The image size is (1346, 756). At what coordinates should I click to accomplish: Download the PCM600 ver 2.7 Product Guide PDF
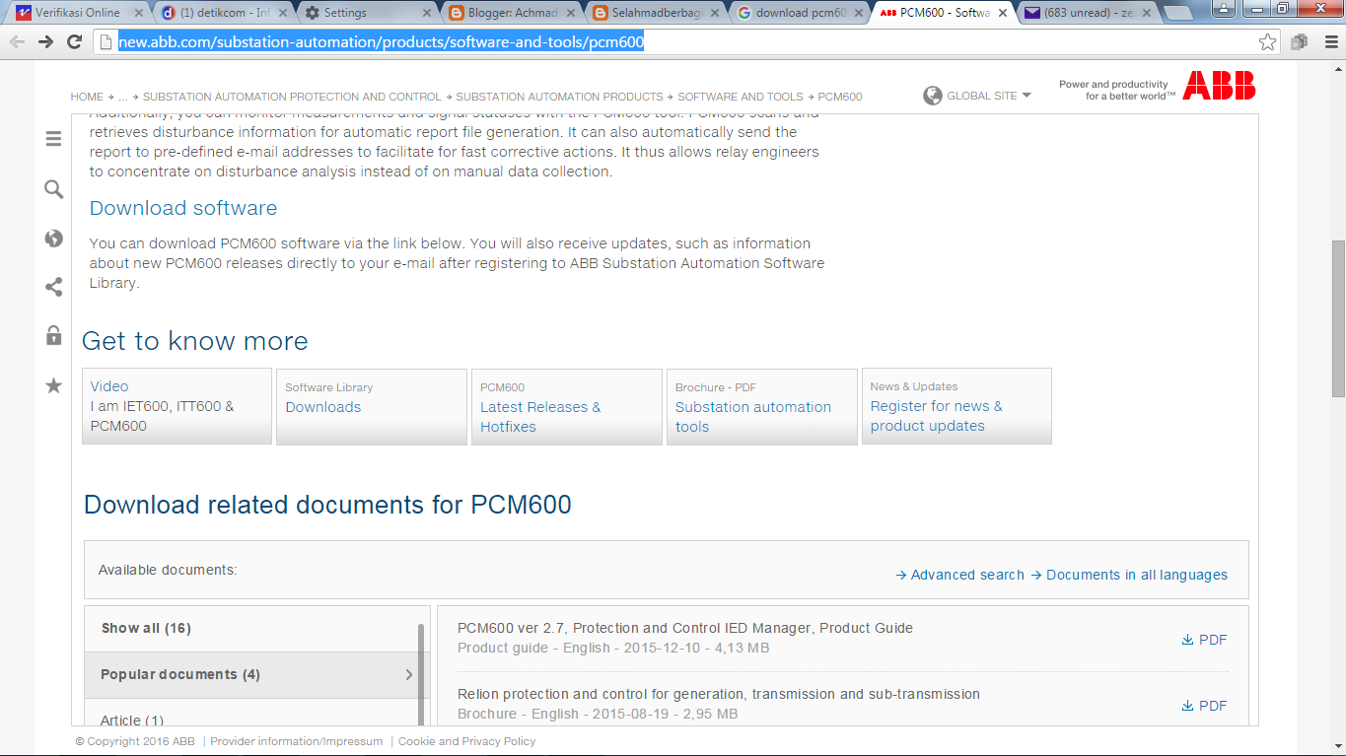1204,639
